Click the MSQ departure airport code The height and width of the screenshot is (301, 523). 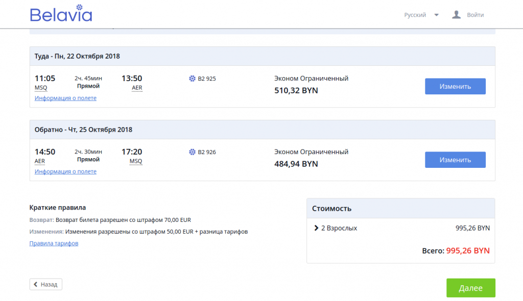pos(41,88)
